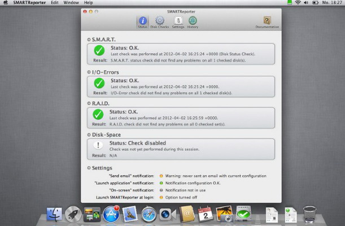
Task: Open the Apple menu
Action: point(6,3)
